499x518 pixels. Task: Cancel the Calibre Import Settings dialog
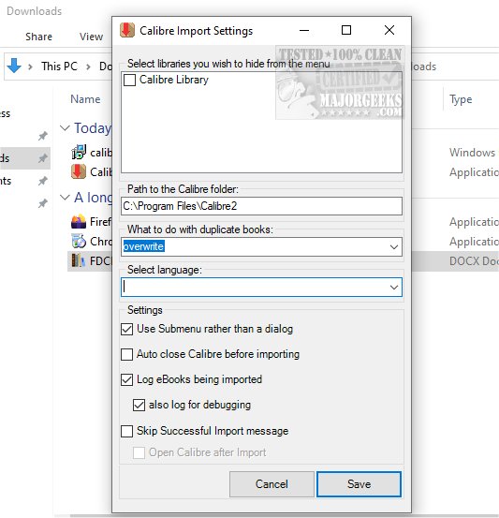[272, 484]
